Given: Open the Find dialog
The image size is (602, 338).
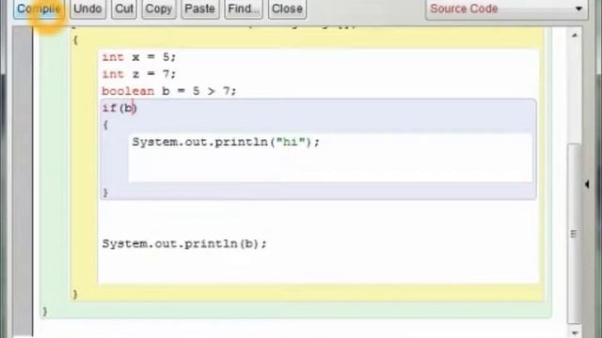Looking at the screenshot, I should click(x=244, y=8).
